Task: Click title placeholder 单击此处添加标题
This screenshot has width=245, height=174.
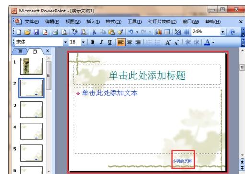Action: [x=147, y=75]
